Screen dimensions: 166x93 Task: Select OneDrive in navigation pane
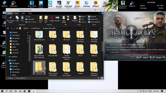click(14, 57)
